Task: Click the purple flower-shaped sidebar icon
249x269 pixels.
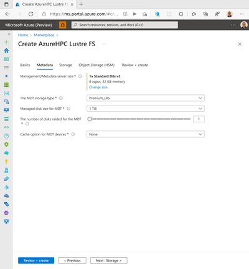Action: 6,213
